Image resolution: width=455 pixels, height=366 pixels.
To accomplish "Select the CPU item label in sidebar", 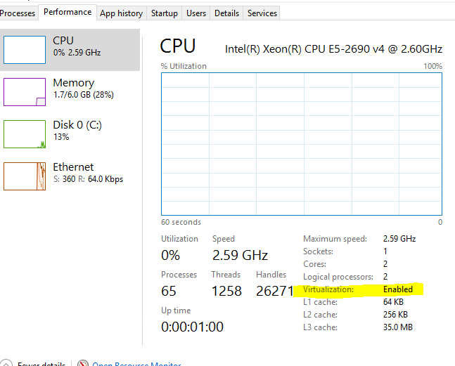I will pos(63,41).
